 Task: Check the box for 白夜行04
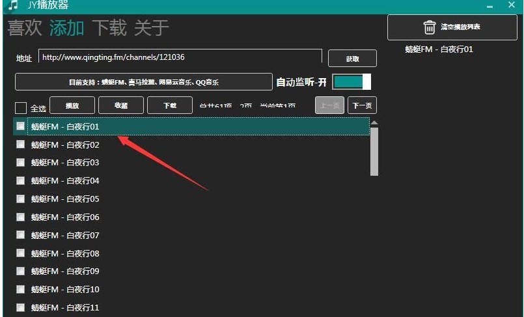20,181
